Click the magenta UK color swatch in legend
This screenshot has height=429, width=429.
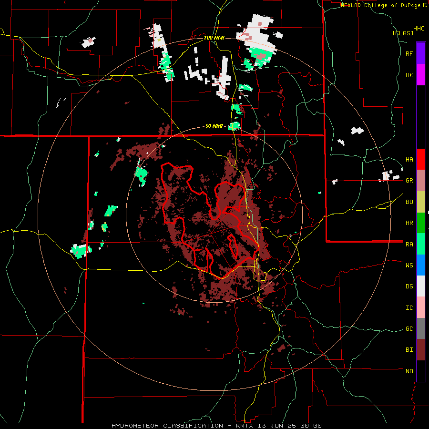421,75
